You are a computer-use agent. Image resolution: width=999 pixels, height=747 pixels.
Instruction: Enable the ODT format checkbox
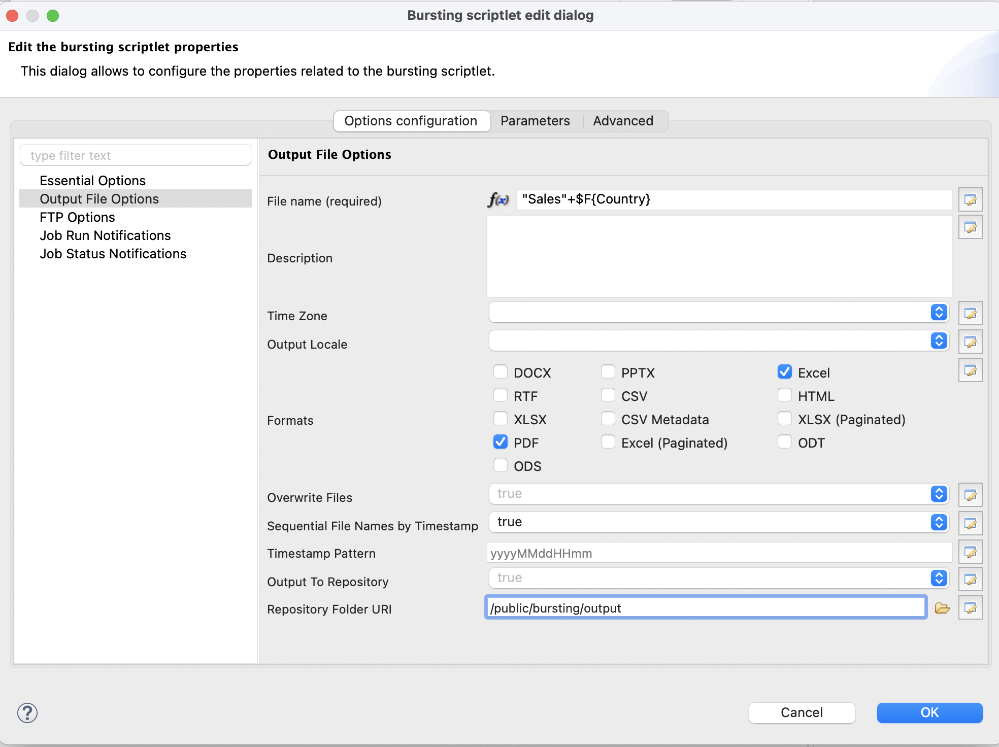[x=785, y=442]
